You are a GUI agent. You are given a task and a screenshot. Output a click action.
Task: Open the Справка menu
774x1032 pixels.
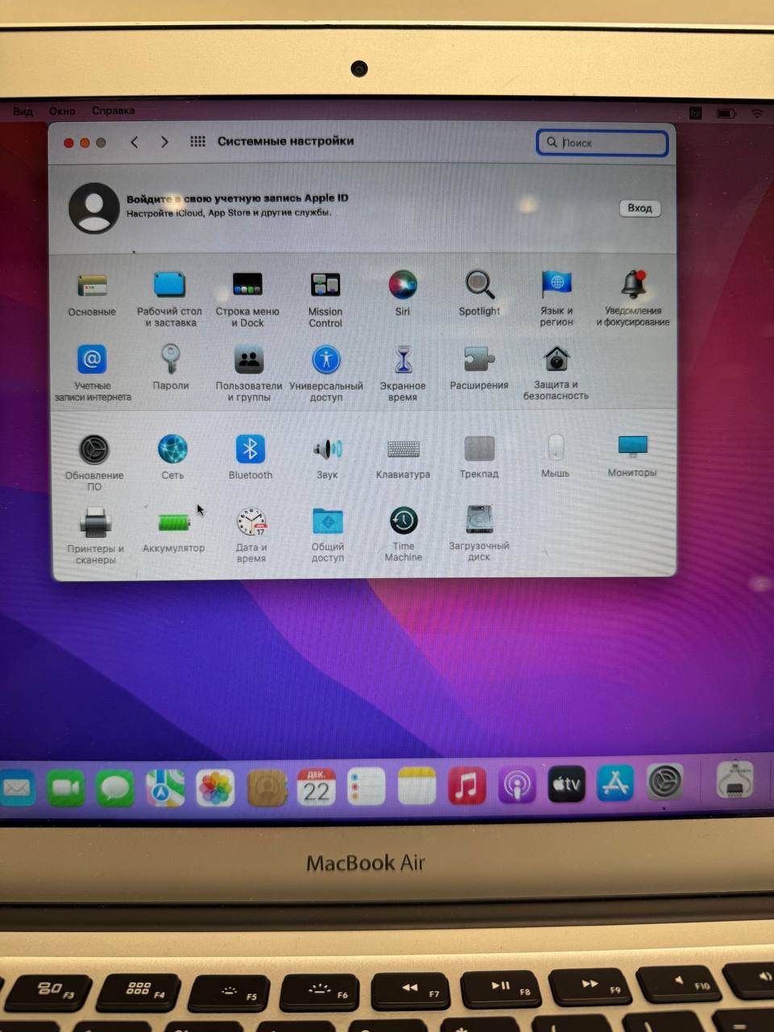113,110
